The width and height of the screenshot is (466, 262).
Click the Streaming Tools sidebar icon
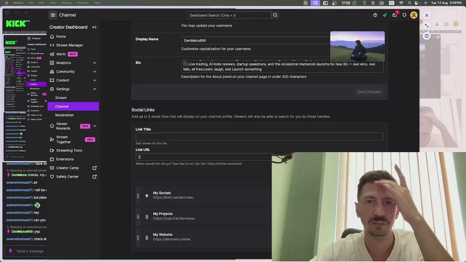[x=52, y=150]
